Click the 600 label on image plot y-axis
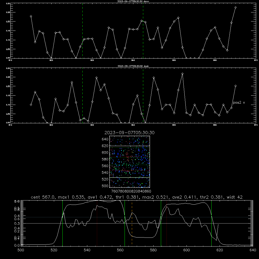259x259 pixels. (x=105, y=153)
